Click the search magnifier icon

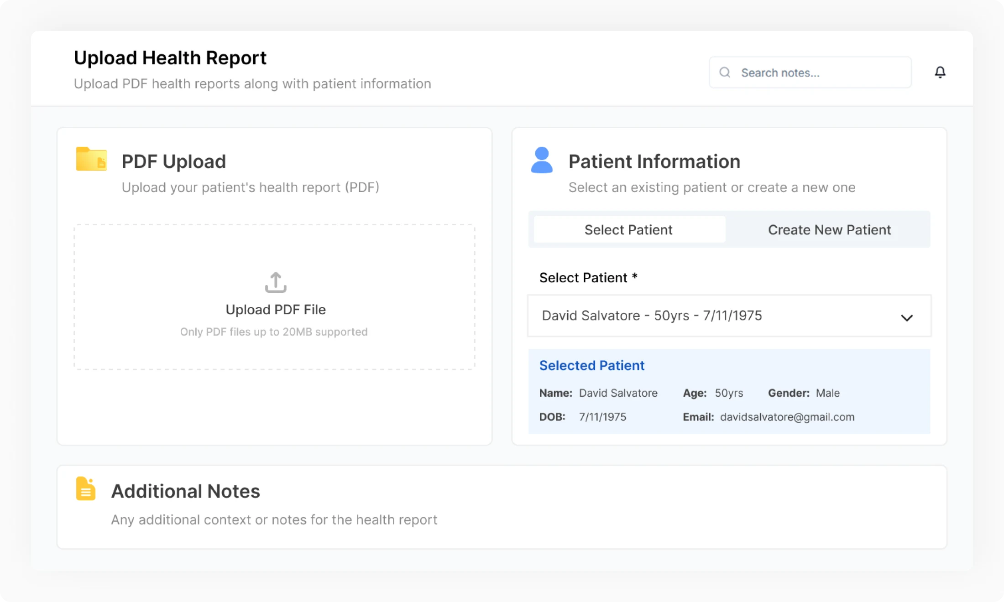725,72
